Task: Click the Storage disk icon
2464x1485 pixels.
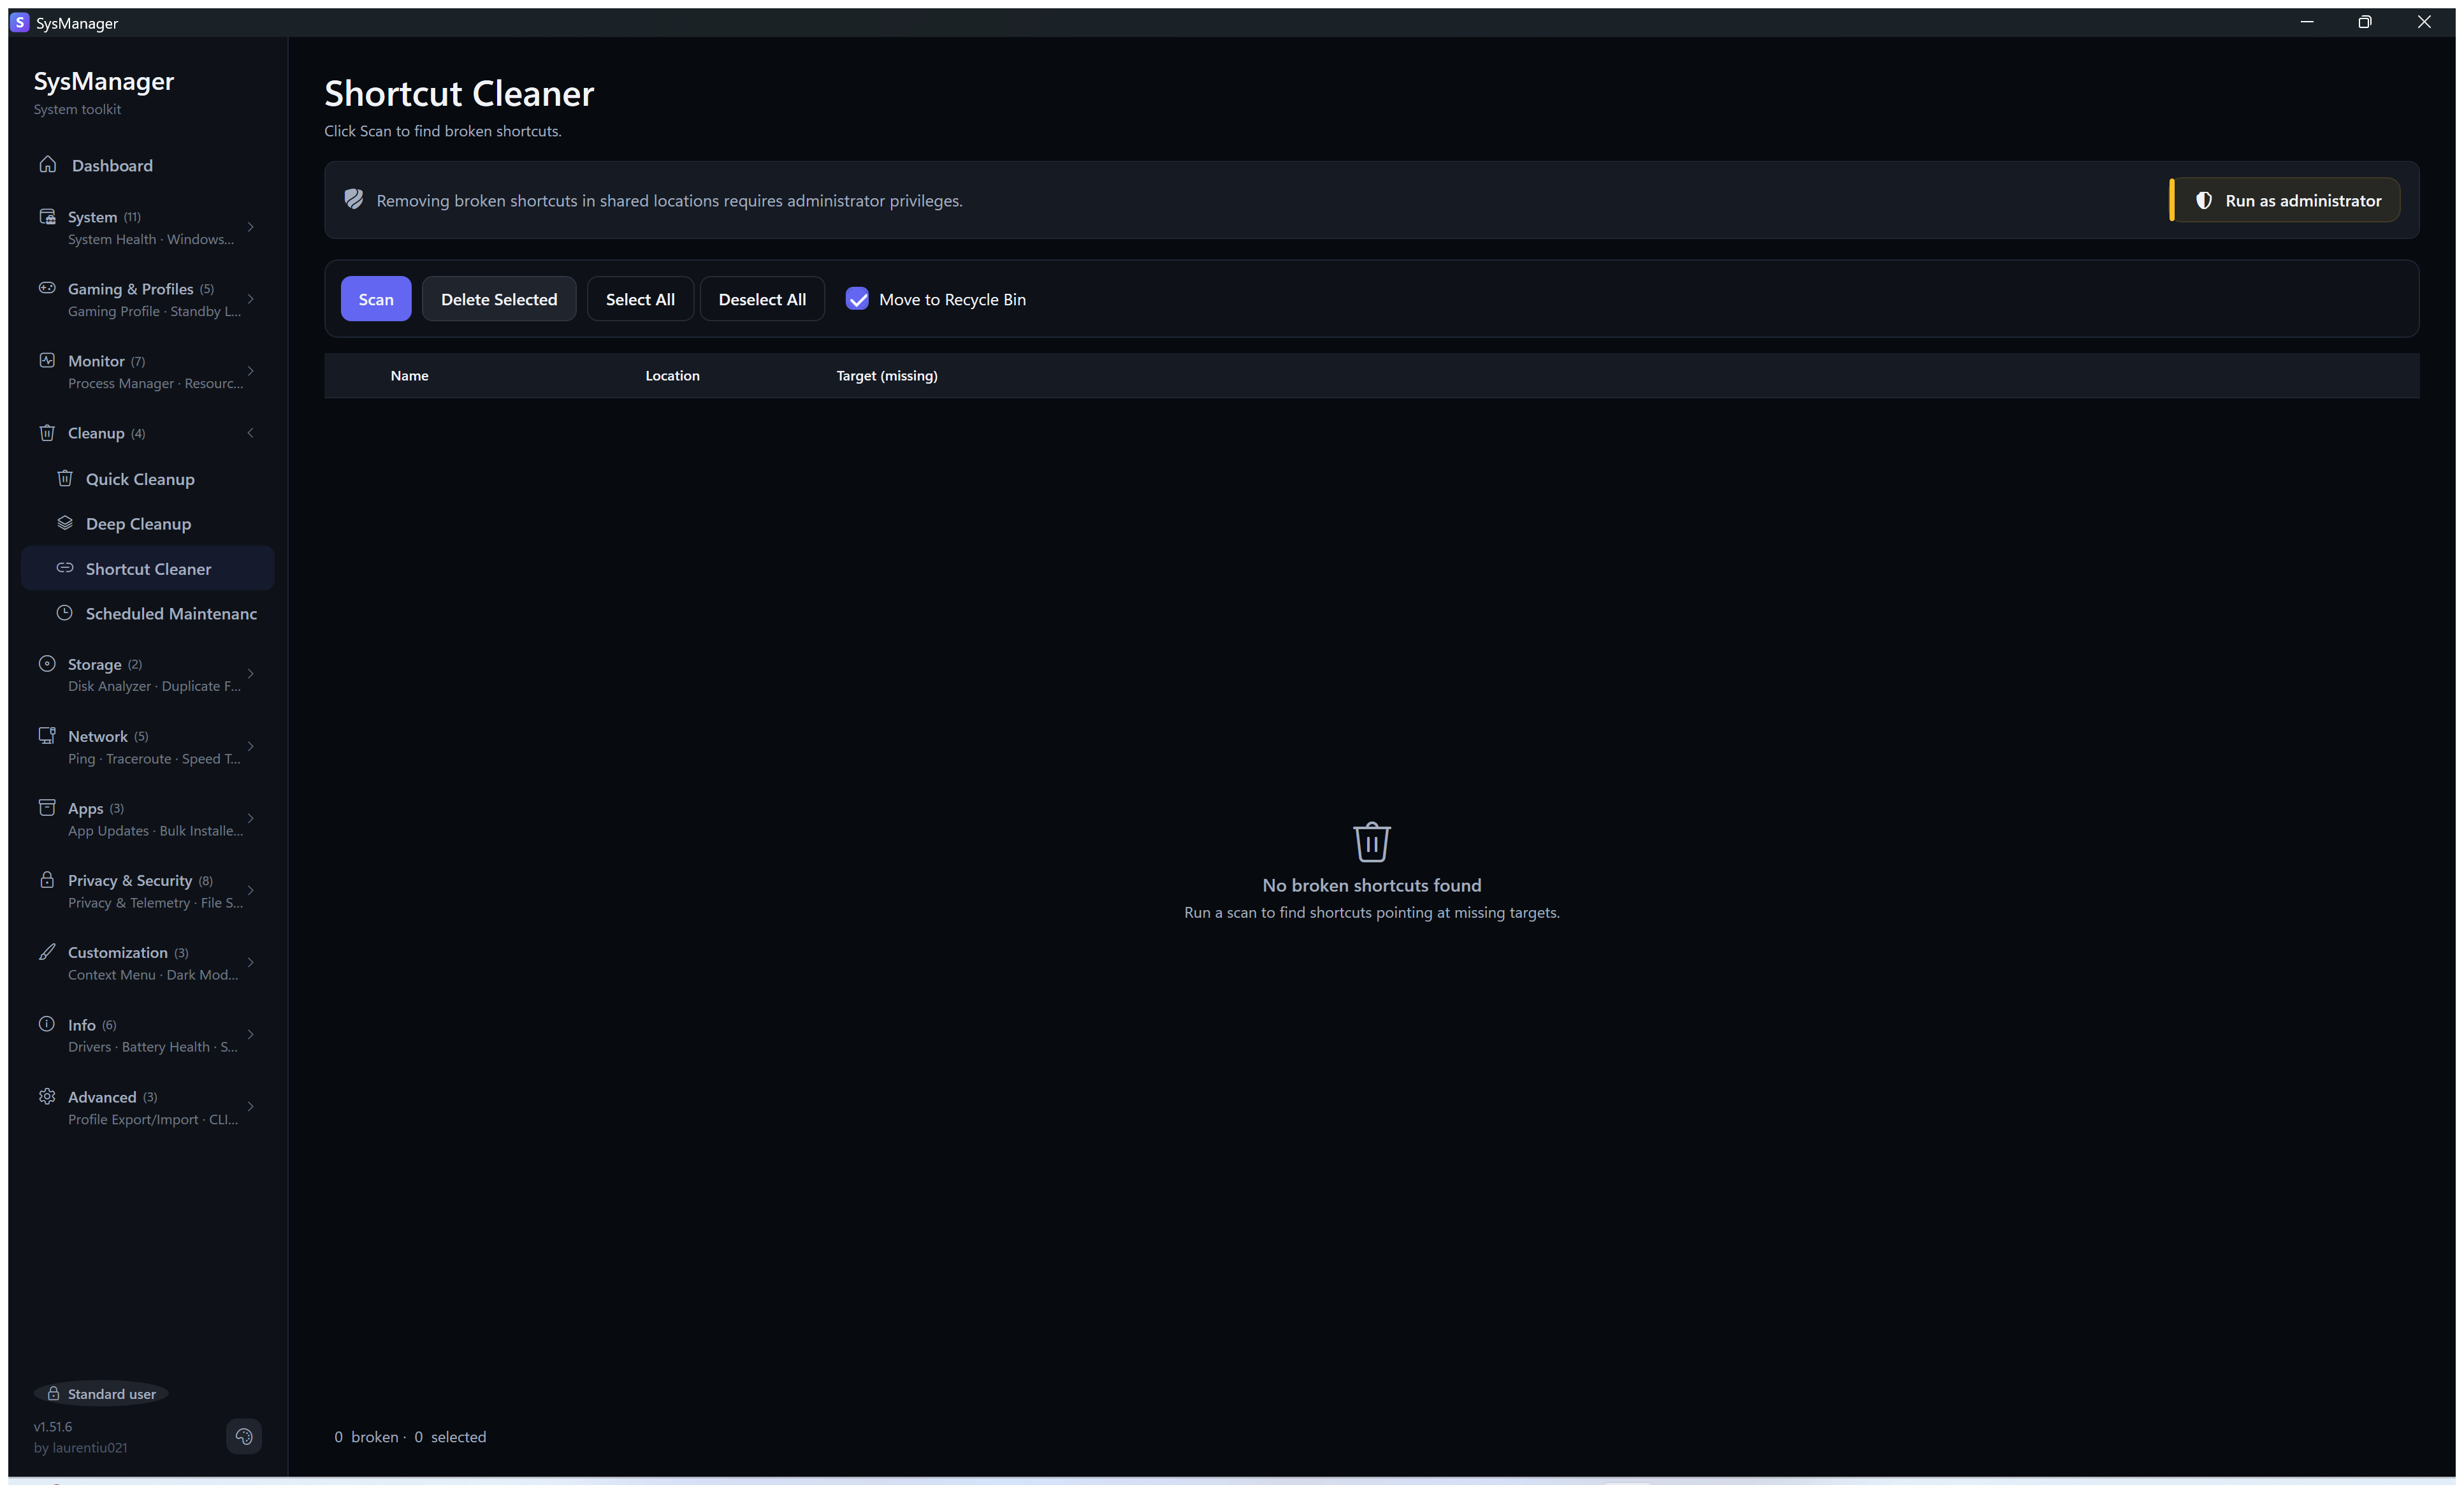Action: pos(47,663)
